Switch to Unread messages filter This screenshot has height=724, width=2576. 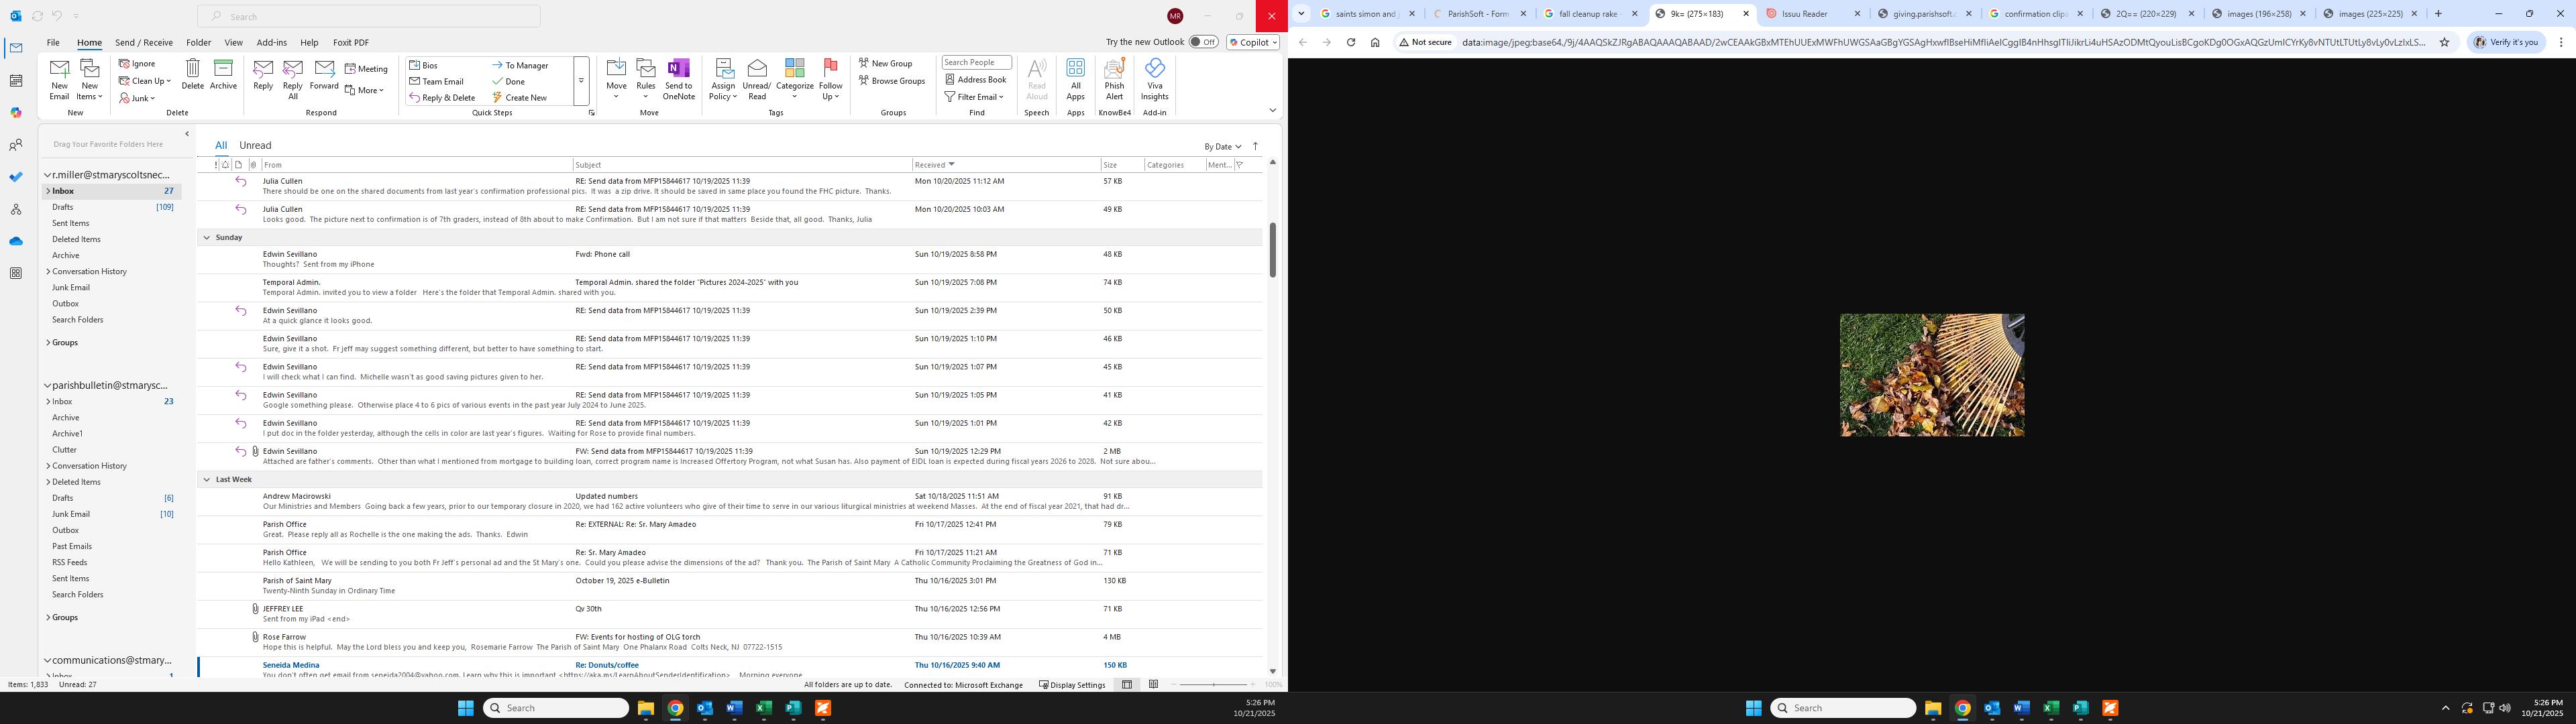(255, 145)
